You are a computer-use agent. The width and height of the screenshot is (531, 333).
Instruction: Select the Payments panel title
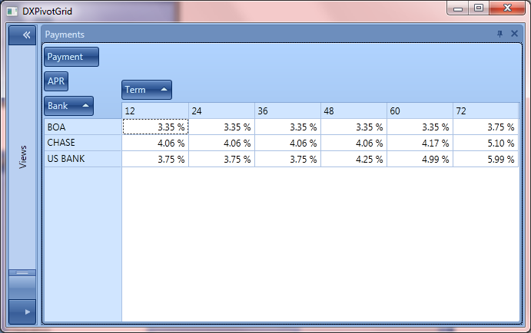click(65, 35)
